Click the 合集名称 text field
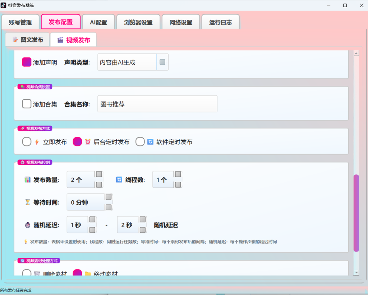The image size is (368, 295). (x=157, y=104)
